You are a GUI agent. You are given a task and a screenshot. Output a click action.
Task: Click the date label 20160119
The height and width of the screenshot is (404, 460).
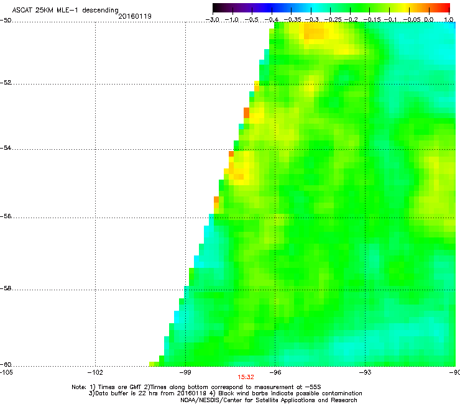[x=135, y=16]
